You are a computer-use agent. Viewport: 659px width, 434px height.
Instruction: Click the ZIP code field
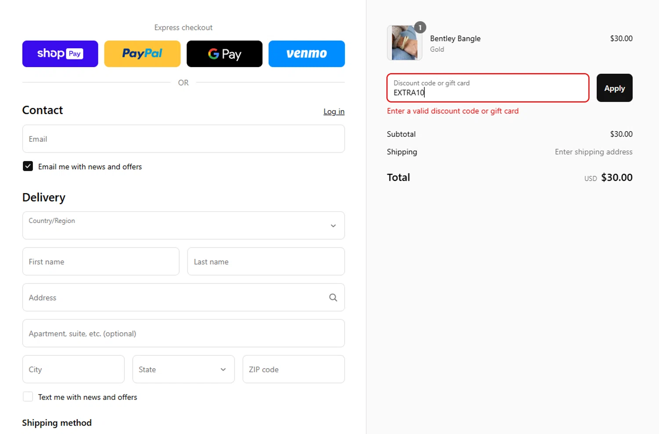coord(293,369)
